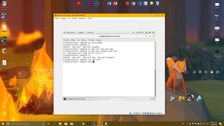Click the 'en' keyboard layout indicator

(133, 33)
